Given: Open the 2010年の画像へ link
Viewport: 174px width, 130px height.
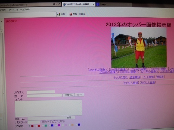Looking at the screenshot, I should (129, 72).
